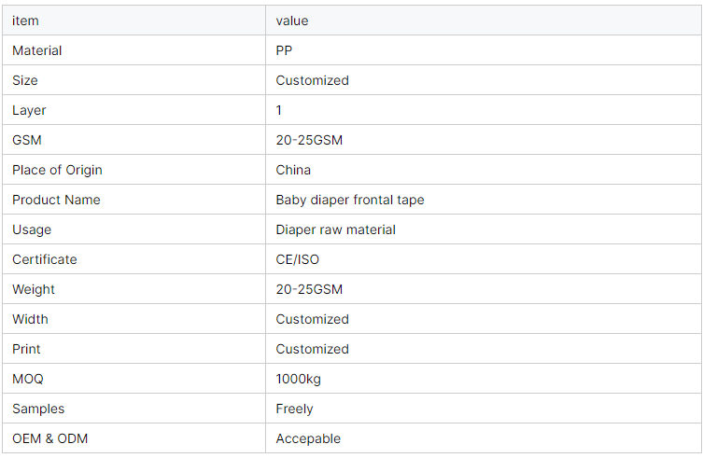
Task: Click the 'item' column header
Action: coord(25,21)
